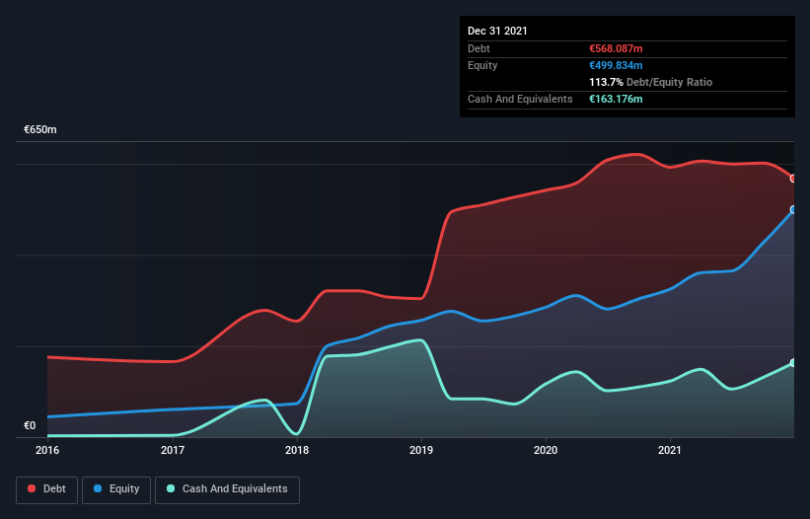This screenshot has height=519, width=810.
Task: Click the teal Cash And Equivalents legend dot
Action: (171, 488)
